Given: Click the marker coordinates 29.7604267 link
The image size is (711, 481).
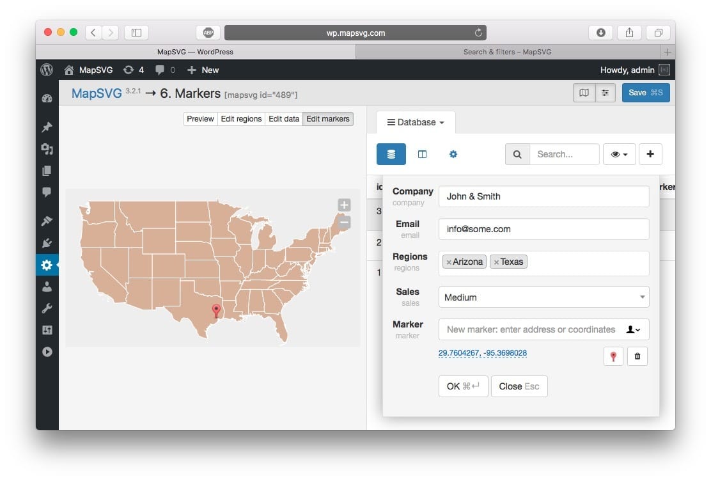Looking at the screenshot, I should (x=483, y=353).
